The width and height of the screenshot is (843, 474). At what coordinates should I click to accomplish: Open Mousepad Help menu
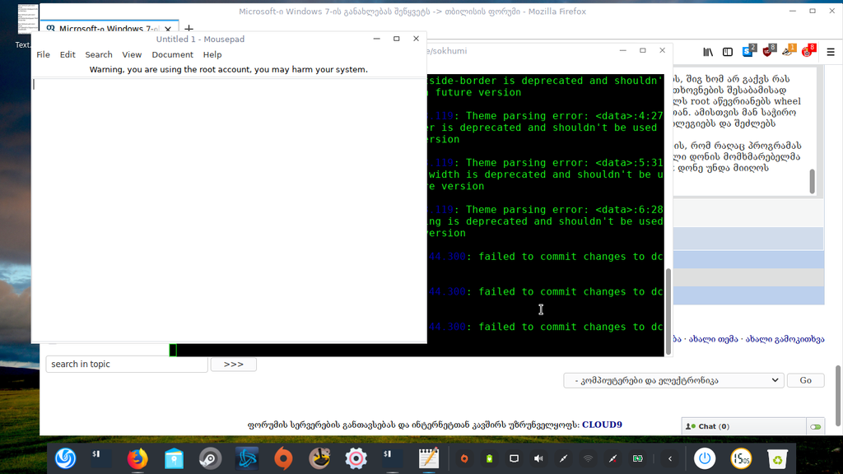(x=212, y=55)
